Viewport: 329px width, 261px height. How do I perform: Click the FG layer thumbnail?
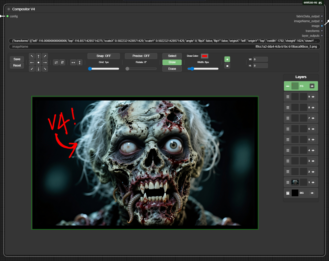(x=295, y=86)
